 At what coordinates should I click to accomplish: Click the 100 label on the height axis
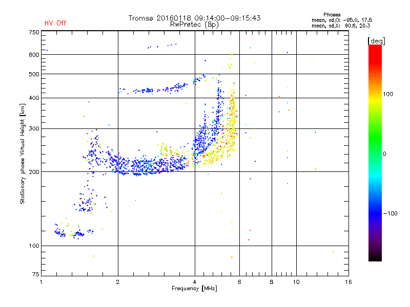(34, 246)
